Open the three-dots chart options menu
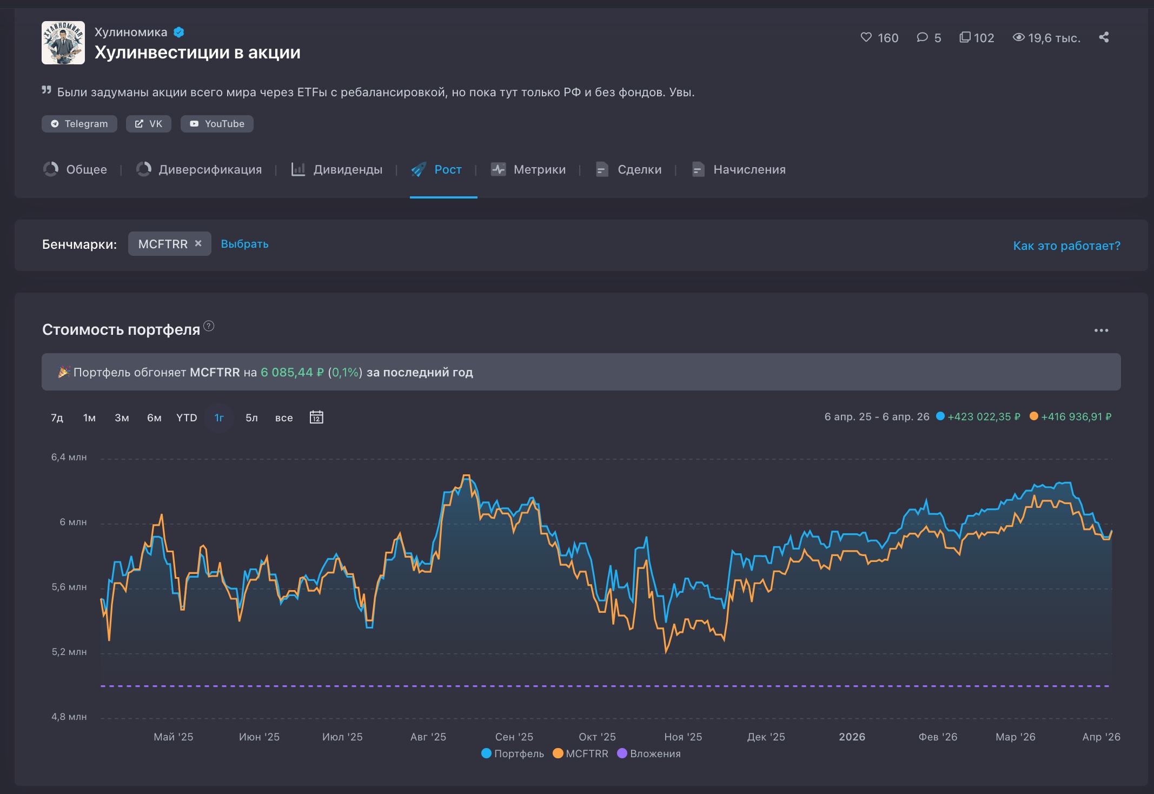 click(1101, 330)
